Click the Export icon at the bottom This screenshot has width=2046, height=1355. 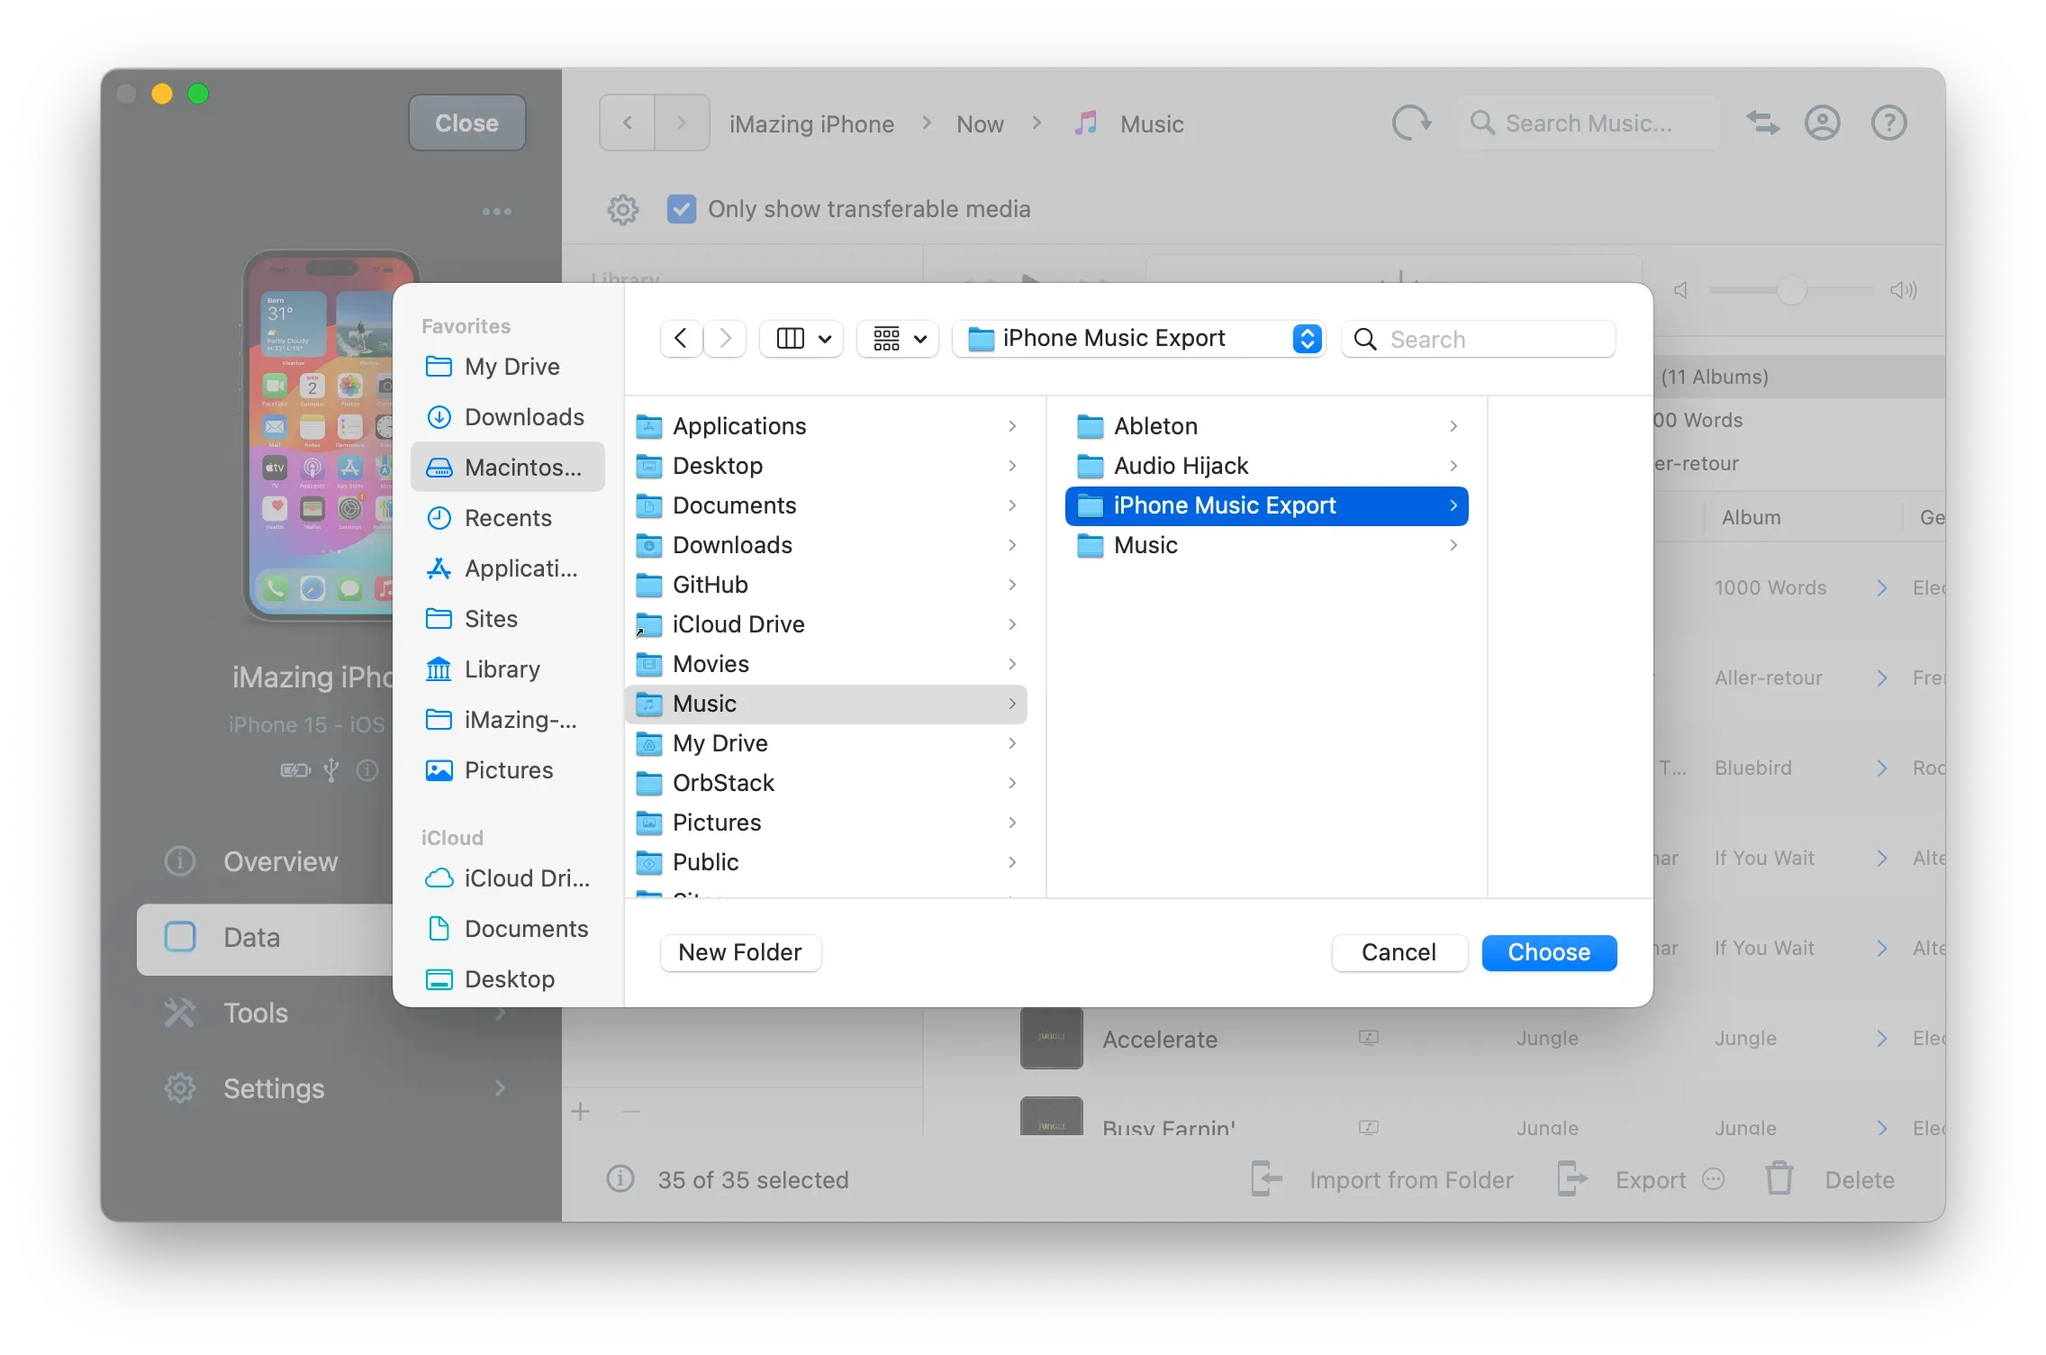(x=1571, y=1178)
